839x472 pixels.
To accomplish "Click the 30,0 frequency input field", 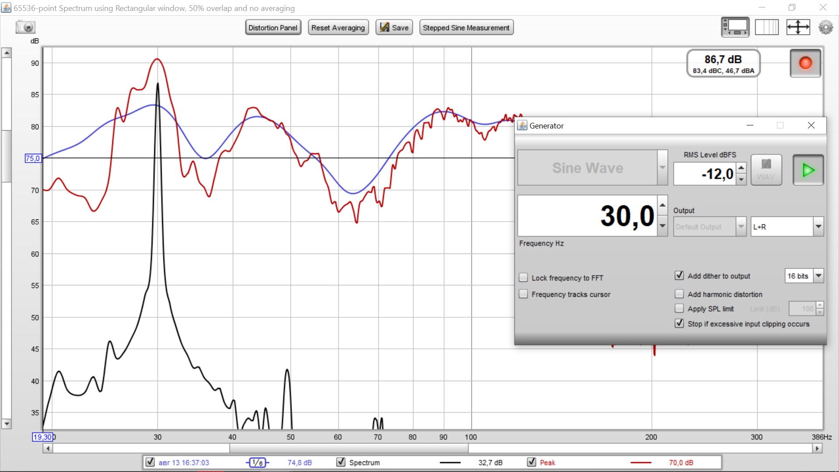I will [x=587, y=216].
